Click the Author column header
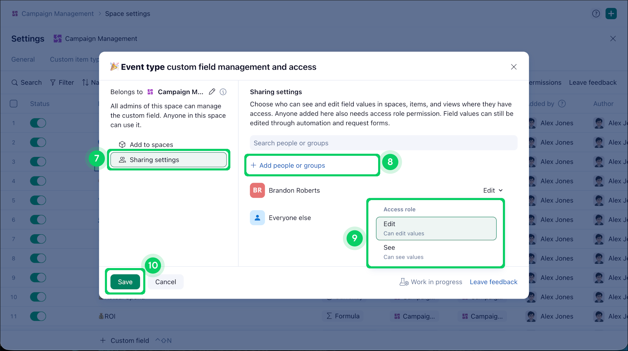Viewport: 628px width, 351px height. pos(603,104)
